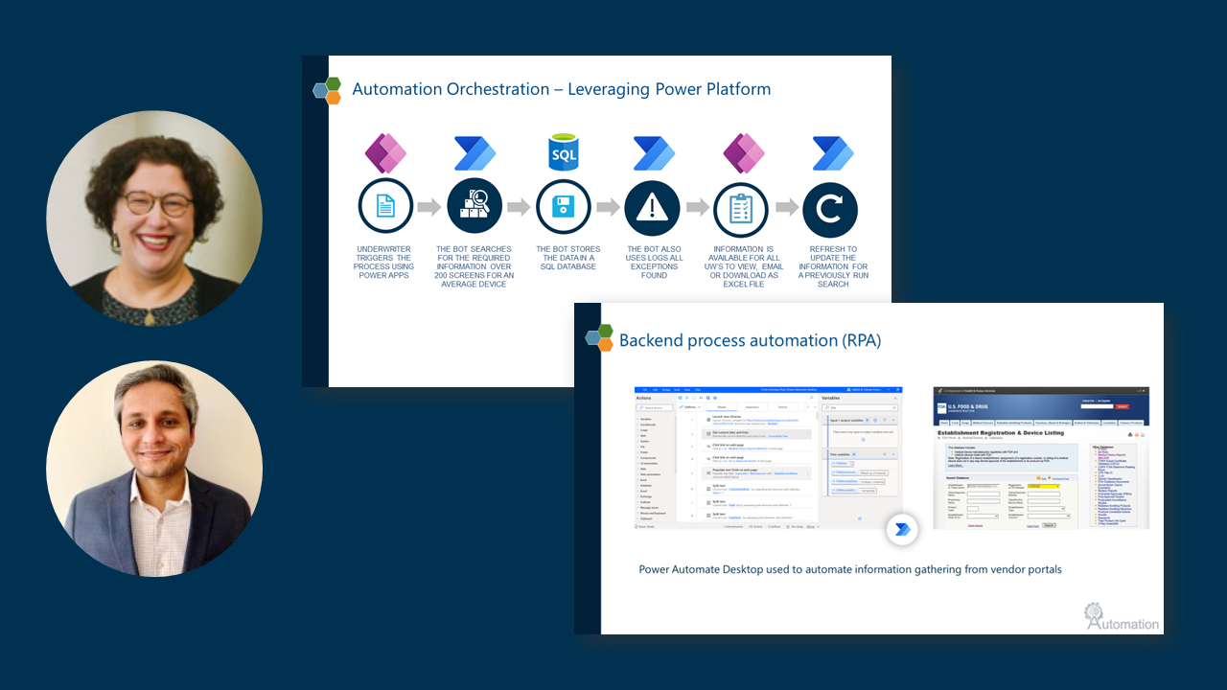The height and width of the screenshot is (690, 1227).
Task: Click the Power Apps logo above the document circle
Action: tap(385, 153)
